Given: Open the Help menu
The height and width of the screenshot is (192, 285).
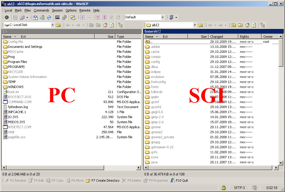Looking at the screenshot, I should [96, 10].
